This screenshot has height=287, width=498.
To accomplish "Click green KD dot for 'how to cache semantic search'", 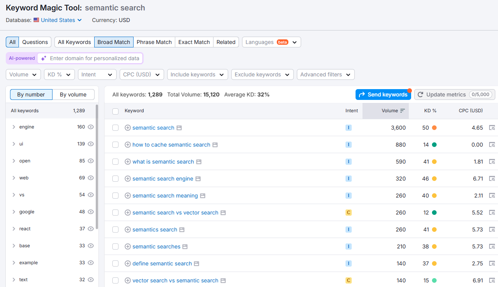I will pyautogui.click(x=434, y=145).
